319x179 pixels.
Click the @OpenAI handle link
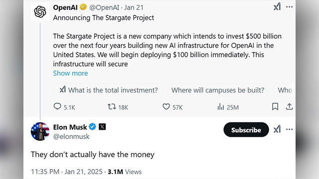(104, 7)
